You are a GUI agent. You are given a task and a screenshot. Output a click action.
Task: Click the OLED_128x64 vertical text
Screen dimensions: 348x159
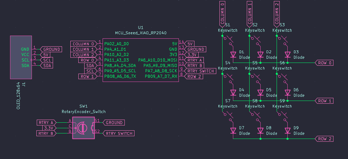click(x=18, y=95)
